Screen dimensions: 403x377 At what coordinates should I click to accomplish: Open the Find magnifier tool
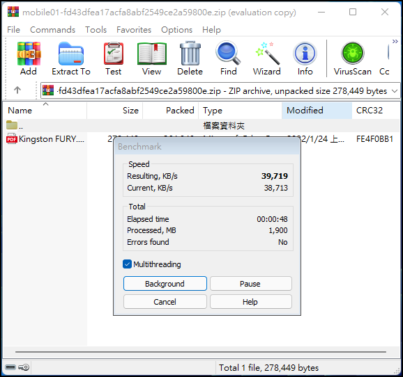pos(228,53)
